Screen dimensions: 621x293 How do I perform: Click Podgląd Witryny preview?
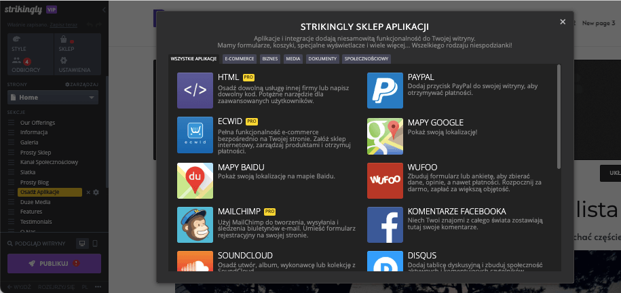coord(37,243)
